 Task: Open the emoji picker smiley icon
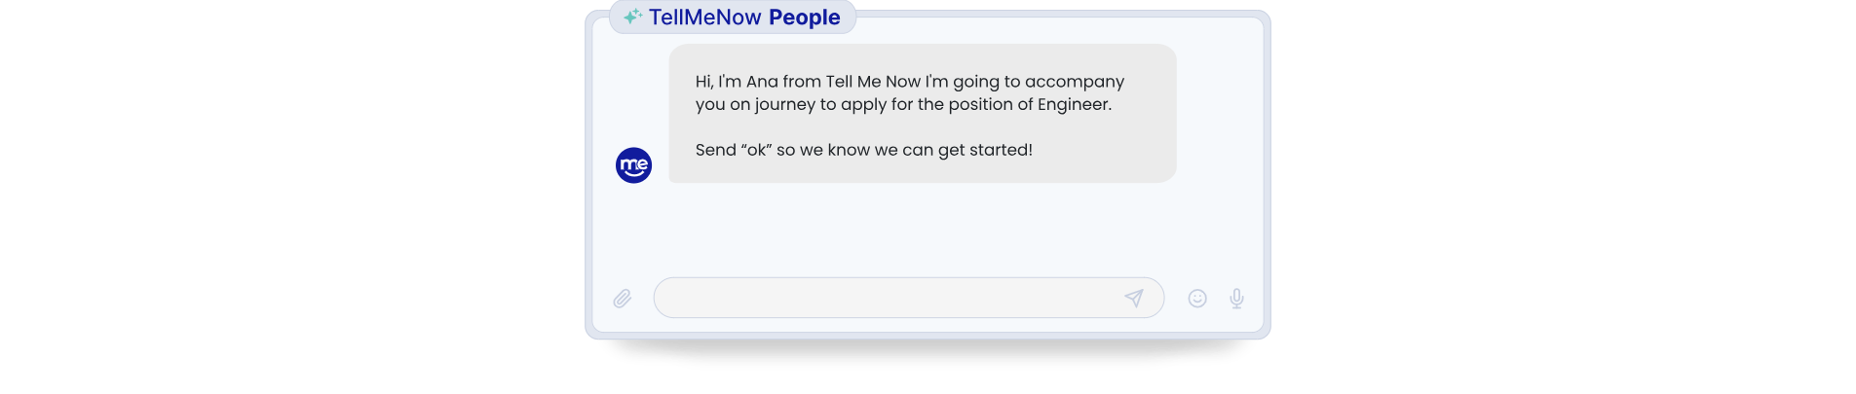(x=1197, y=299)
